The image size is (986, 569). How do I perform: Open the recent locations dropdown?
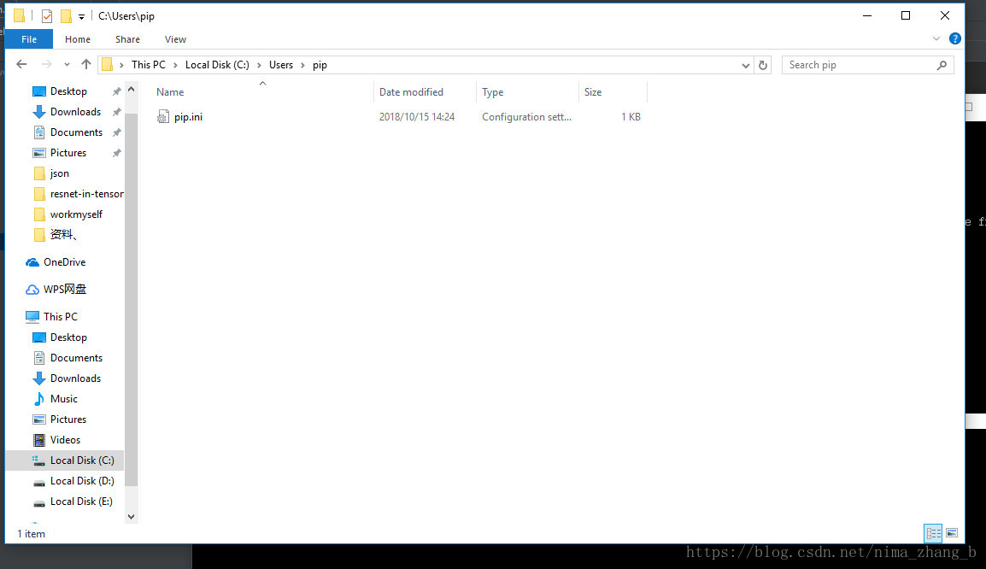pos(67,65)
